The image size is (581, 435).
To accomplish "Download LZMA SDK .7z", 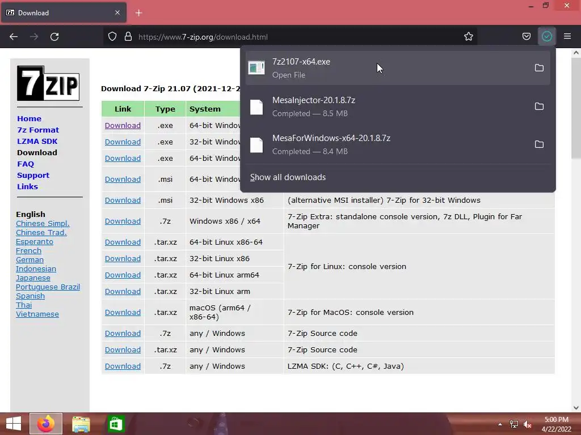I will pyautogui.click(x=123, y=366).
